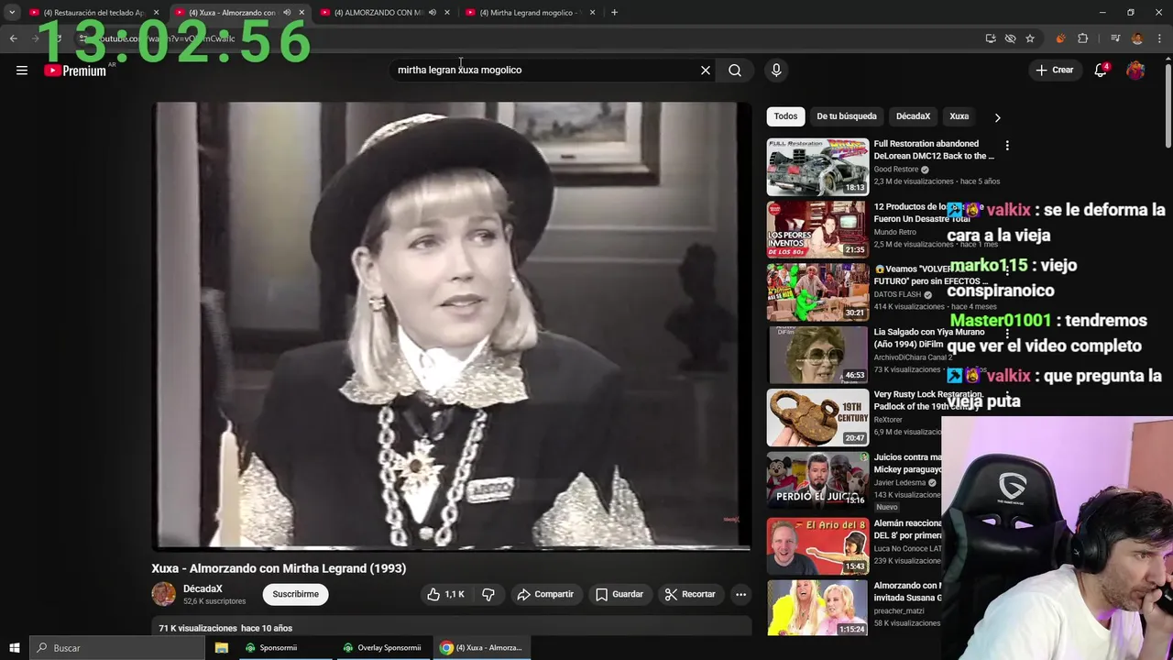
Task: Open a new browser tab
Action: tap(614, 12)
